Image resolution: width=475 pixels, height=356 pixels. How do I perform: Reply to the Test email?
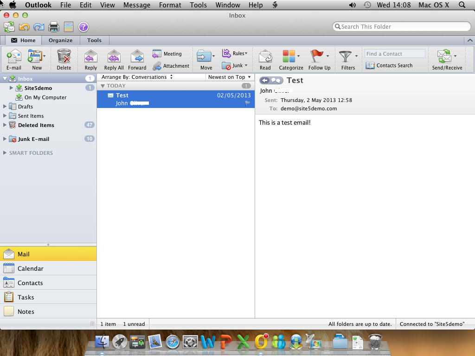tap(91, 60)
